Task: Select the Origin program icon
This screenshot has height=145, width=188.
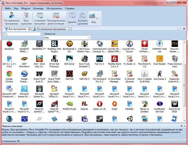Action: (x=115, y=106)
